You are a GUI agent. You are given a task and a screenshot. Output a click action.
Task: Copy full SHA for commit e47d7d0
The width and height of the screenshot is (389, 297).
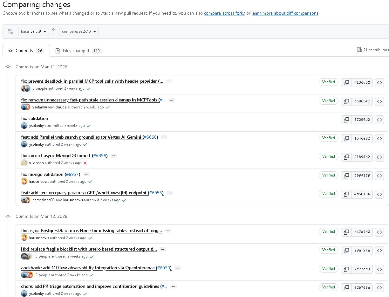click(346, 232)
